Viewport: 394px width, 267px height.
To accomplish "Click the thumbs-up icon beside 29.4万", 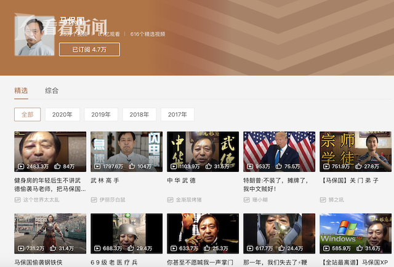I will point(131,248).
